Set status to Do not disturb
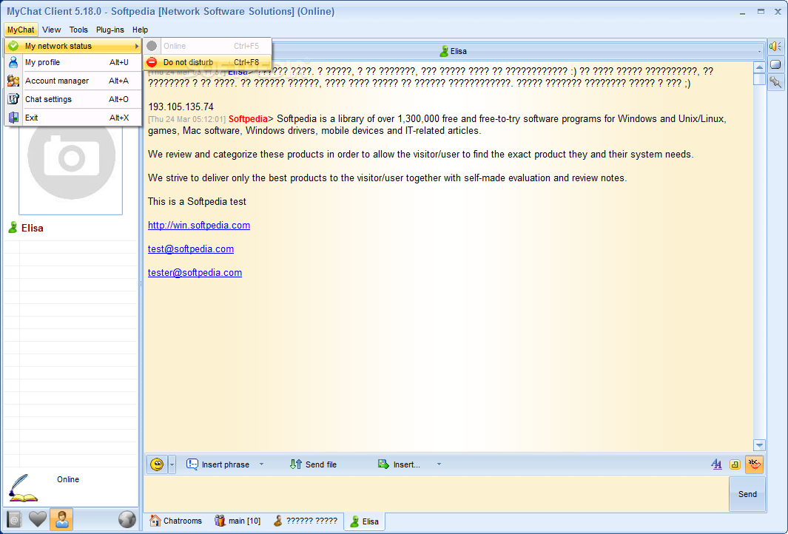The height and width of the screenshot is (534, 788). 208,62
